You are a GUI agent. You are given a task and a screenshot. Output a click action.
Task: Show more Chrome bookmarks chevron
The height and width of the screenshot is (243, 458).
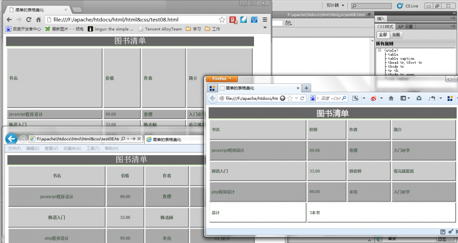coord(265,27)
